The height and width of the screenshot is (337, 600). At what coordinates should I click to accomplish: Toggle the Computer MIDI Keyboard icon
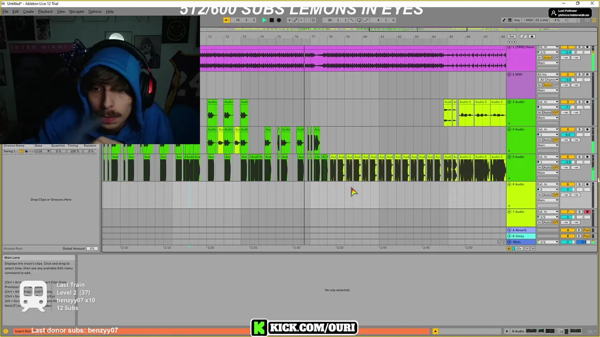[510, 20]
